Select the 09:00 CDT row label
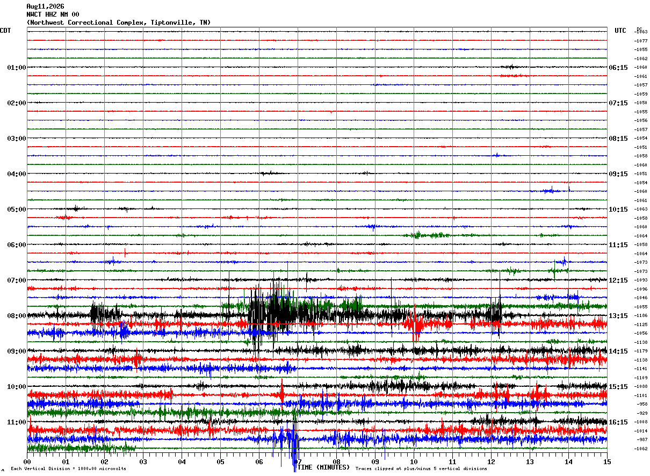 (x=17, y=351)
